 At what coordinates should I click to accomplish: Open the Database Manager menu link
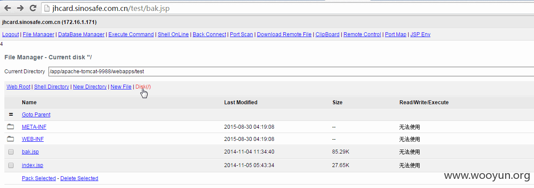pyautogui.click(x=81, y=34)
